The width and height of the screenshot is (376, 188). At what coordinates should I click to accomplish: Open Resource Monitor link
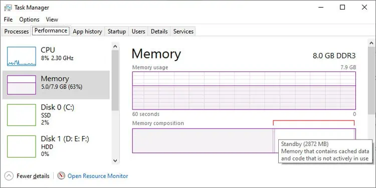(x=98, y=176)
